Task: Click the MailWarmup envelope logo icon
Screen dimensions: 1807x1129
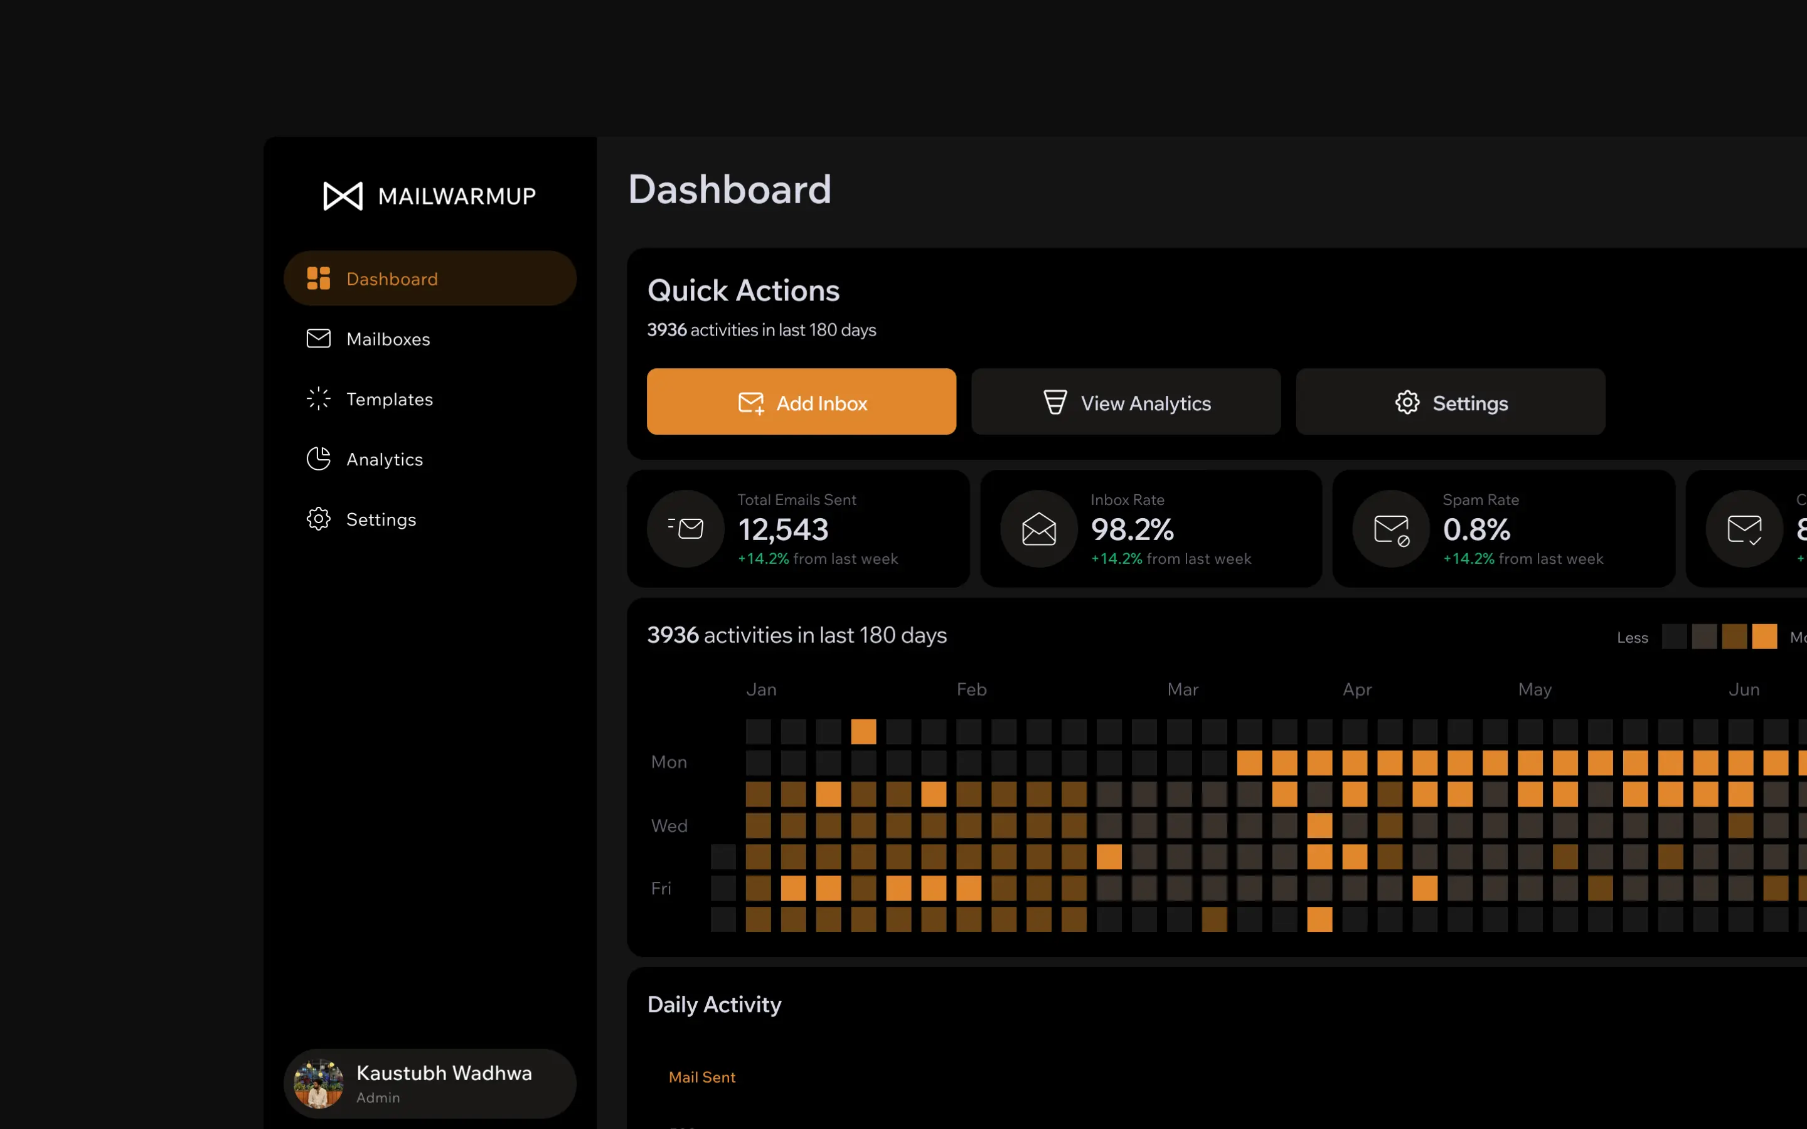Action: click(x=343, y=196)
